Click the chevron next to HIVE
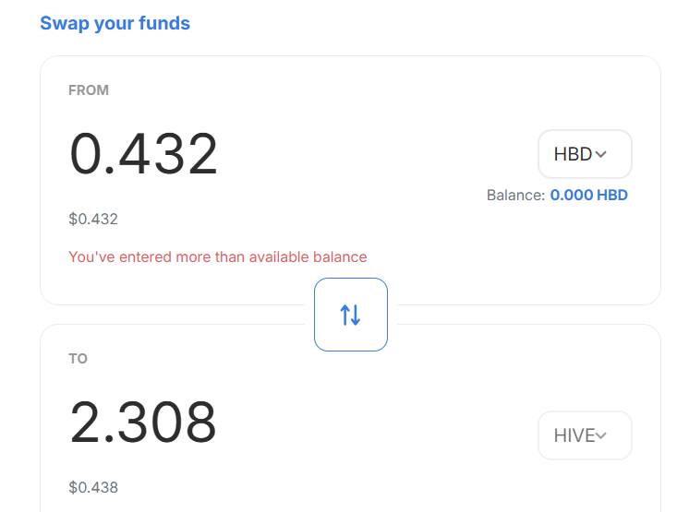 click(601, 435)
